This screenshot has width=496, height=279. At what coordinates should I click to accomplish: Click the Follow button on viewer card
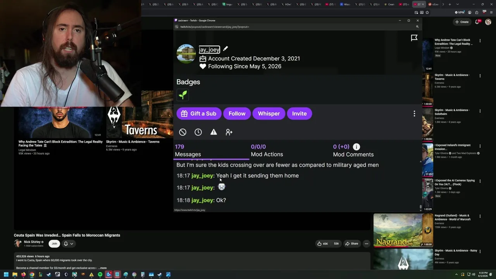[237, 114]
